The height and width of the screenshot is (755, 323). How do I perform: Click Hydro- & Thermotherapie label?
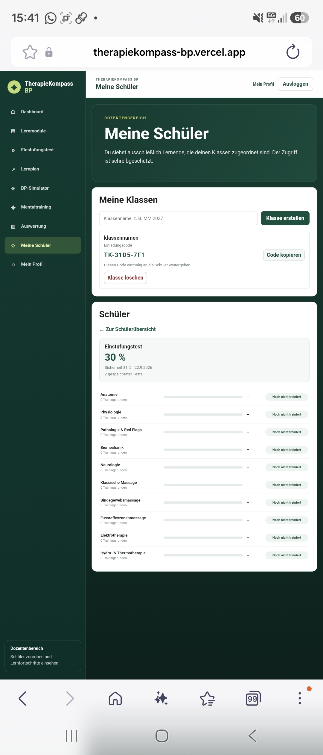[123, 553]
